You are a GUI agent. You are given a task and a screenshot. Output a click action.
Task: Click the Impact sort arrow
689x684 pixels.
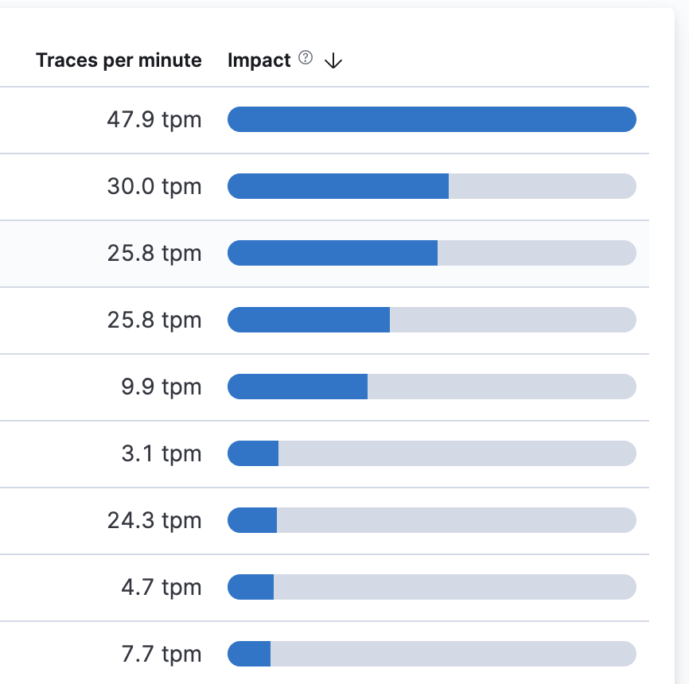pyautogui.click(x=334, y=60)
